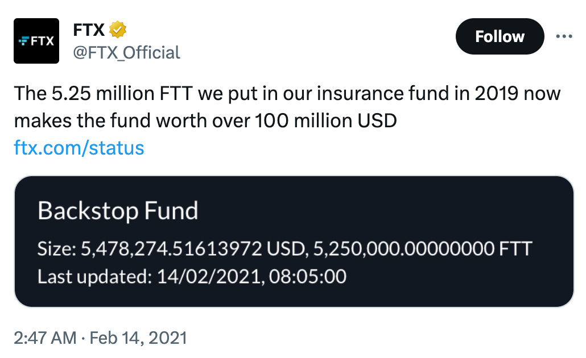Click the gold verified badge
Viewport: 586px width, 358px height.
[117, 29]
